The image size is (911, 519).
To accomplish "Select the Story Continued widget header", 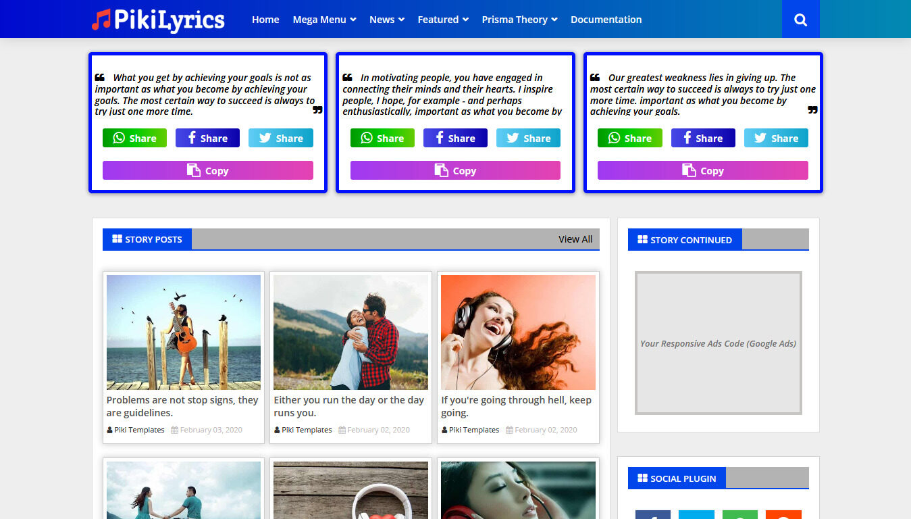I will point(685,239).
